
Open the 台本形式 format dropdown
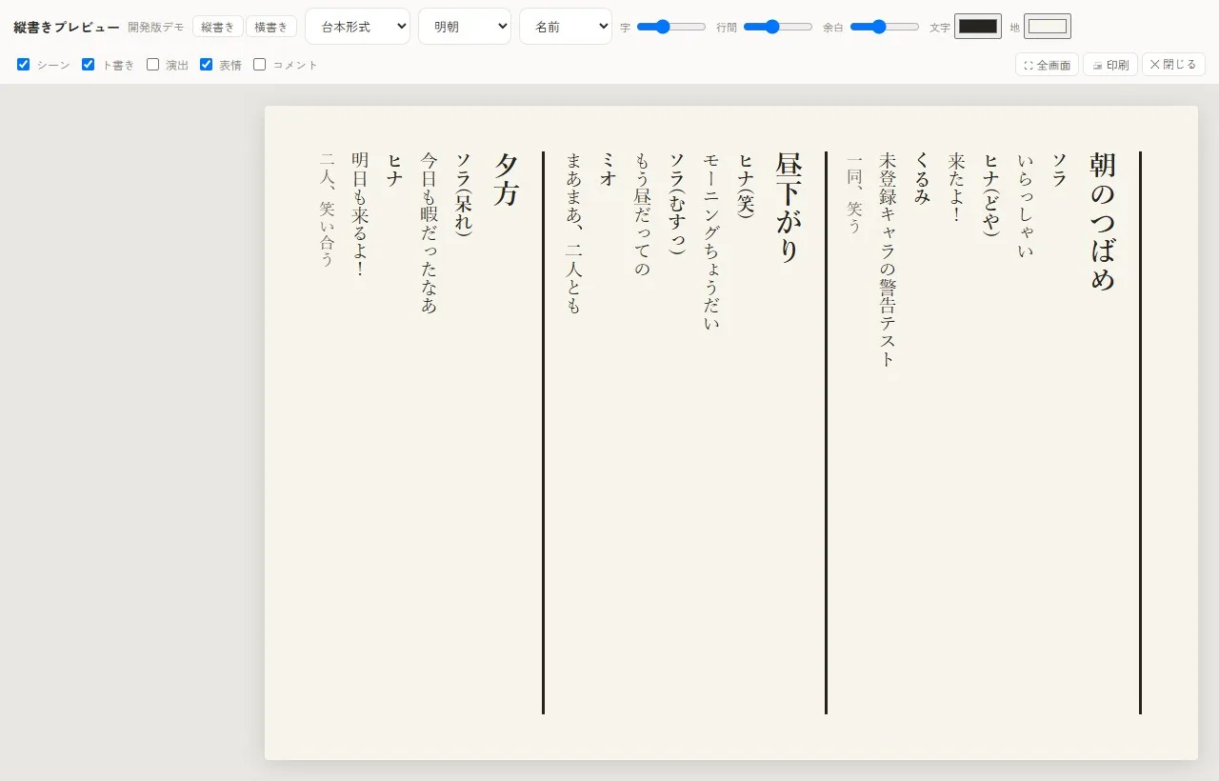[357, 27]
